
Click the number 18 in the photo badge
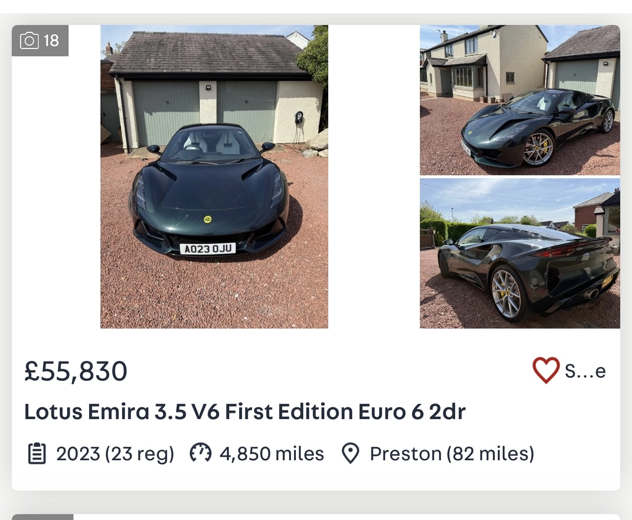pyautogui.click(x=51, y=41)
